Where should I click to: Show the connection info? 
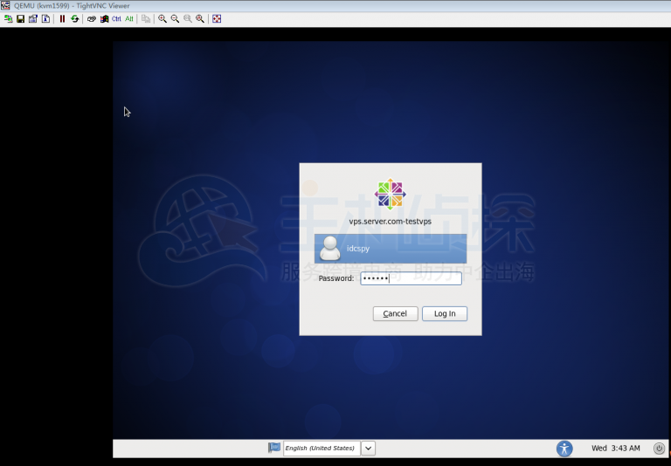pos(45,18)
